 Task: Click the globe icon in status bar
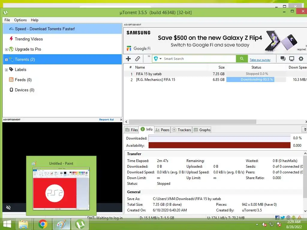[288, 218]
